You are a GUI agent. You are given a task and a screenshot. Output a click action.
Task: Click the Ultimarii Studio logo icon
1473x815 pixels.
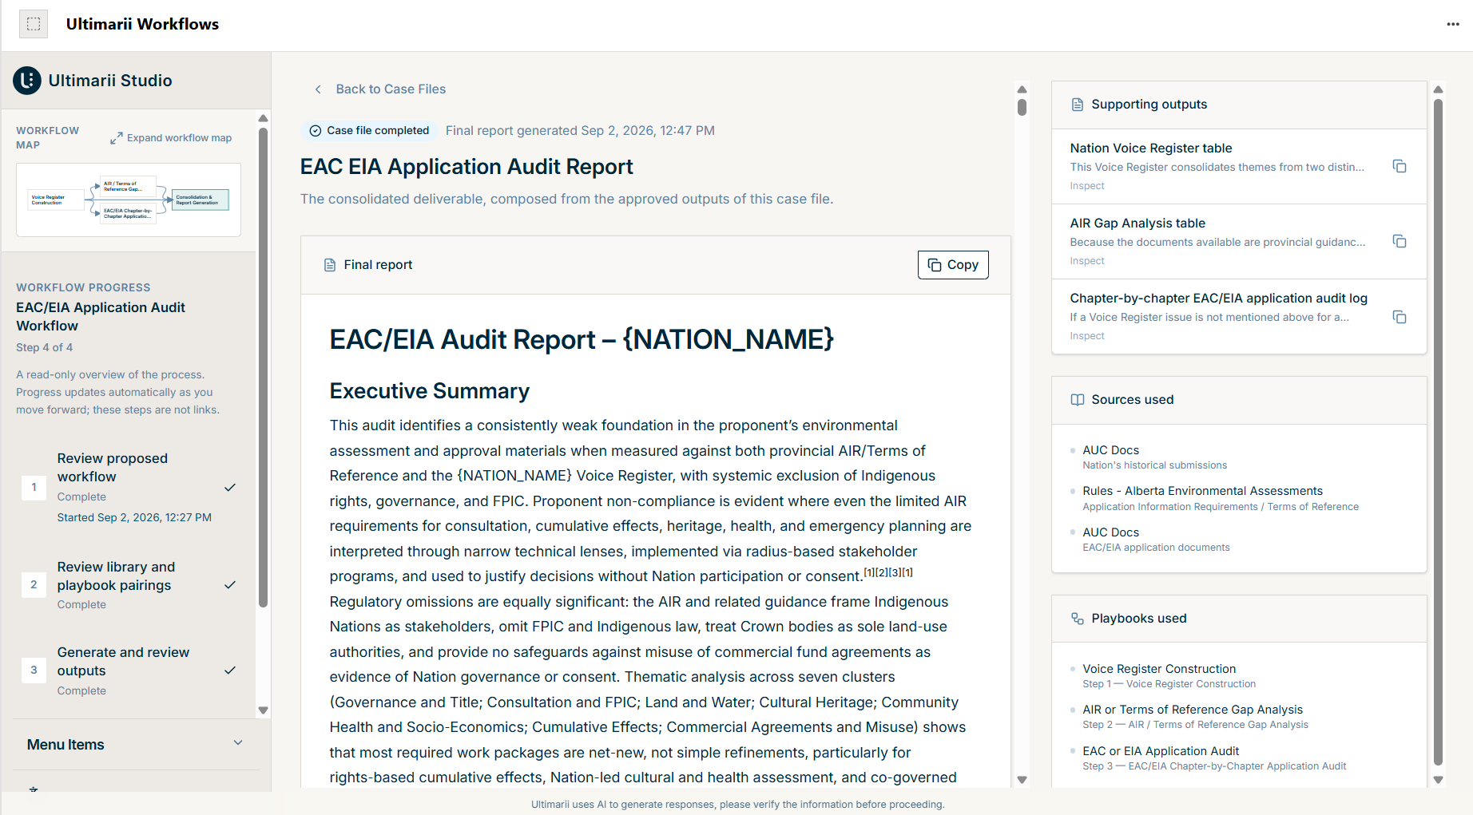27,81
